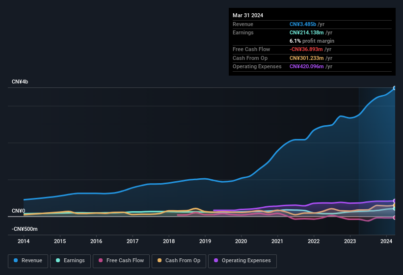
Task: Click the 2024 x-axis label
Action: [386, 241]
